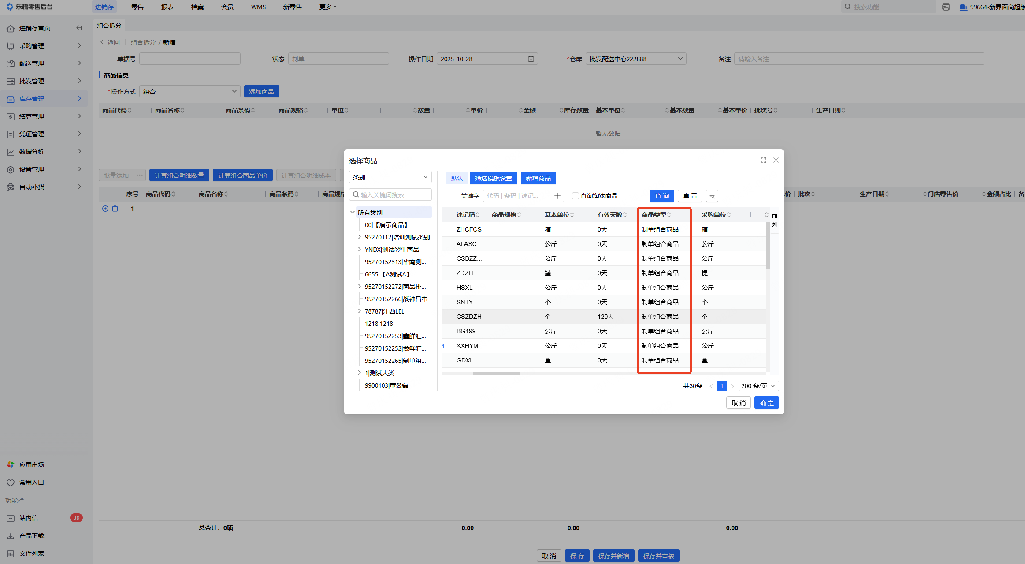Click the plus icon in keyword field
The image size is (1025, 564).
[x=557, y=196]
